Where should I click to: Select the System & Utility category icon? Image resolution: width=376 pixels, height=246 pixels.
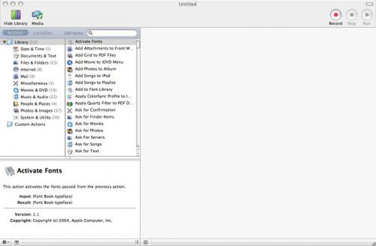point(16,118)
